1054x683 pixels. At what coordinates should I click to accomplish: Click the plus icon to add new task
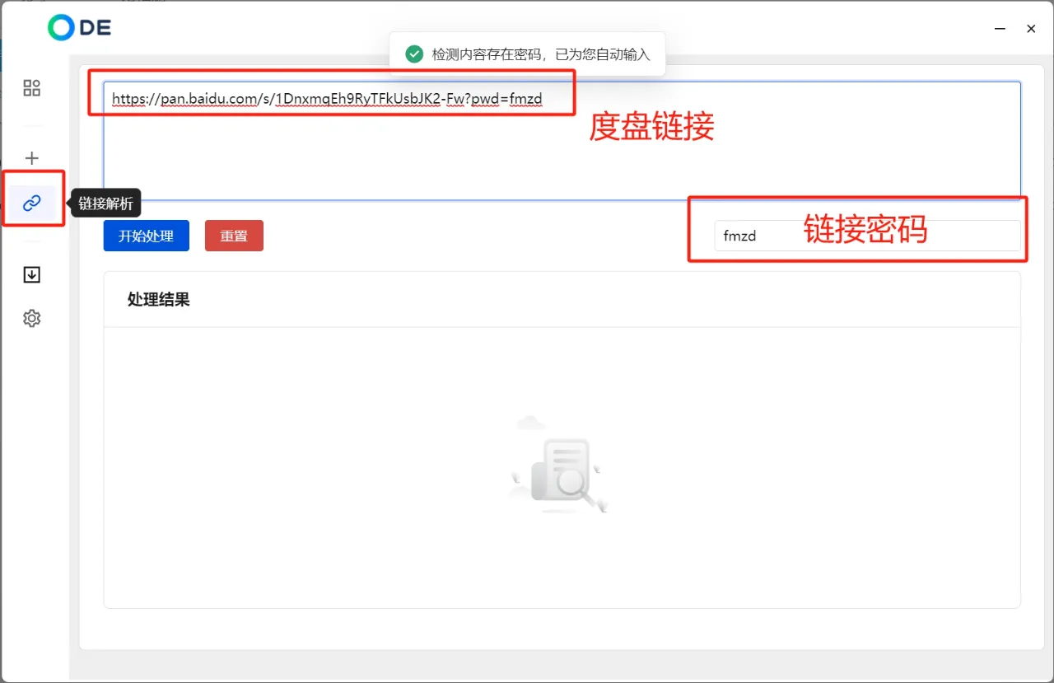31,158
